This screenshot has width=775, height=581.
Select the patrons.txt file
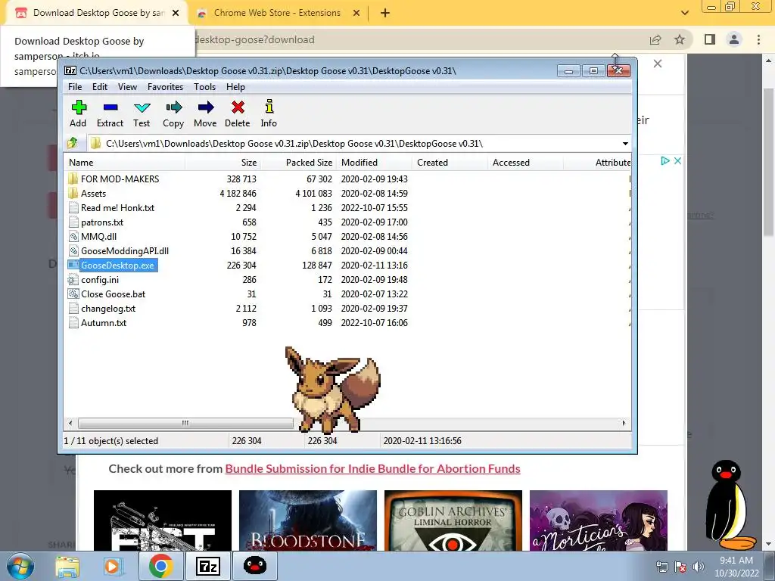pos(102,222)
